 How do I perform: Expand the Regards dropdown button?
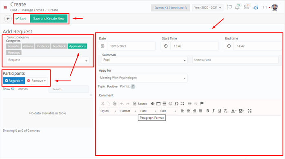tap(14, 81)
